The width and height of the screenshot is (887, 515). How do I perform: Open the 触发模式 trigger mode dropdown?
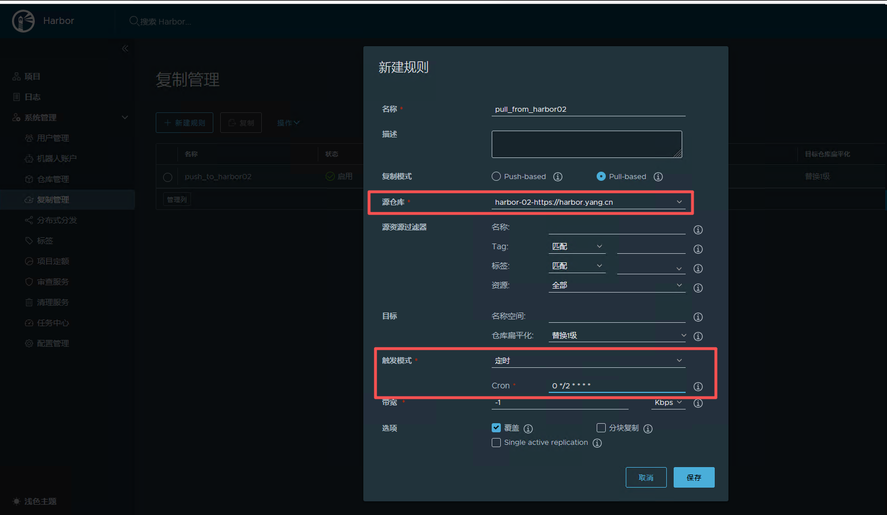pyautogui.click(x=588, y=360)
